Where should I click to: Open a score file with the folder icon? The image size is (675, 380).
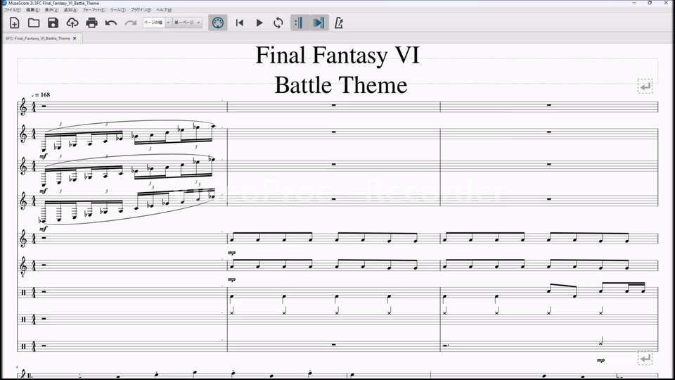pyautogui.click(x=34, y=23)
